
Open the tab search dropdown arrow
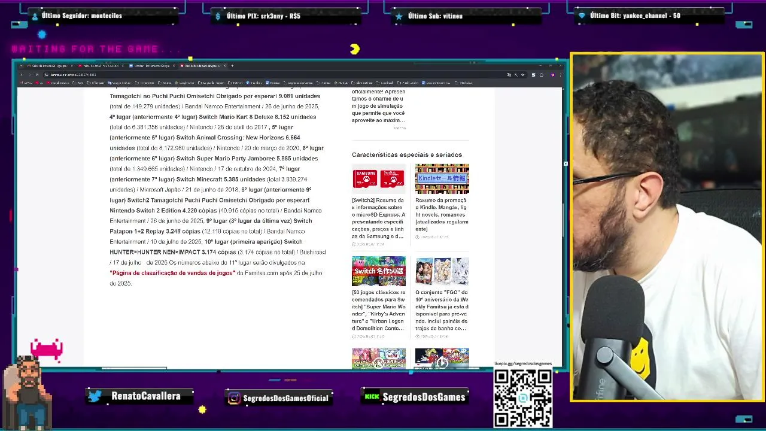pos(21,66)
